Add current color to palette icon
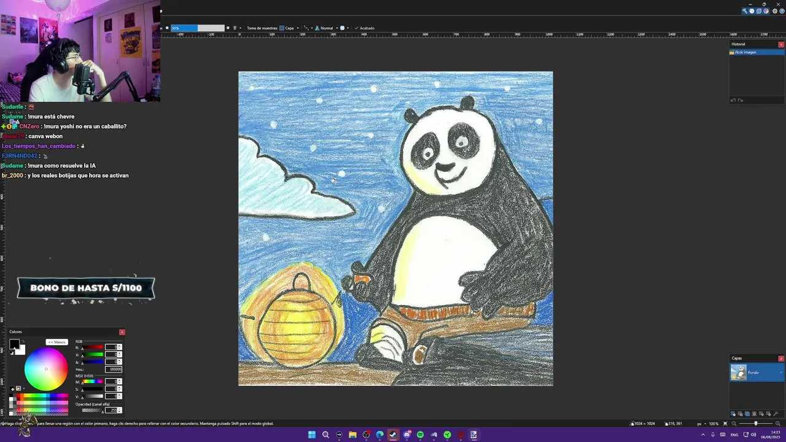Image resolution: width=786 pixels, height=442 pixels. (12, 389)
